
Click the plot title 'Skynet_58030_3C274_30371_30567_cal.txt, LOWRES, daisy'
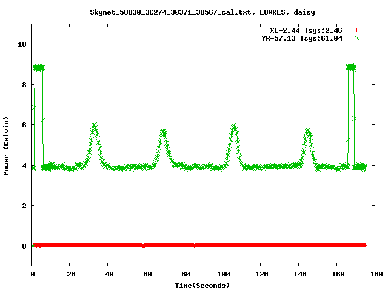click(202, 12)
